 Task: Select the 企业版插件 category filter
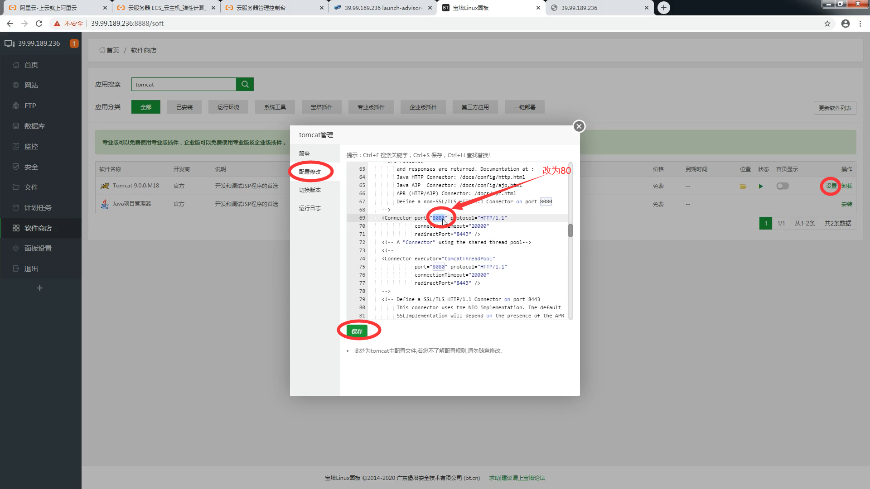(x=423, y=107)
